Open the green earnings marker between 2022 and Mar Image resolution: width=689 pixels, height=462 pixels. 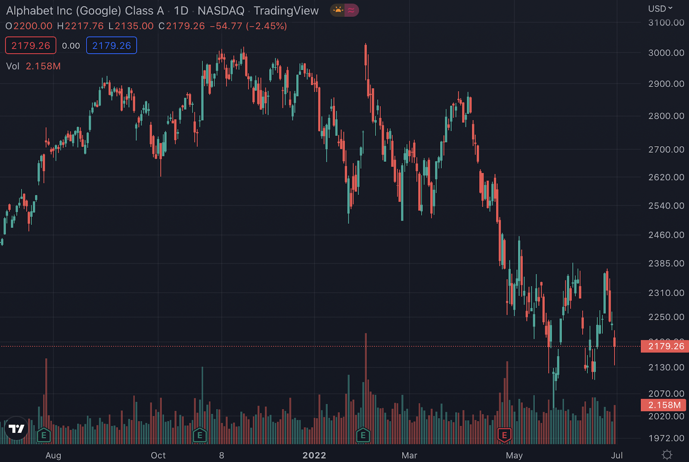(x=363, y=435)
